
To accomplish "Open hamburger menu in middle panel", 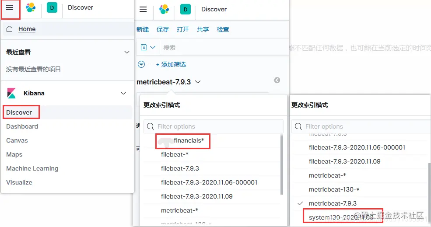I will tap(143, 9).
